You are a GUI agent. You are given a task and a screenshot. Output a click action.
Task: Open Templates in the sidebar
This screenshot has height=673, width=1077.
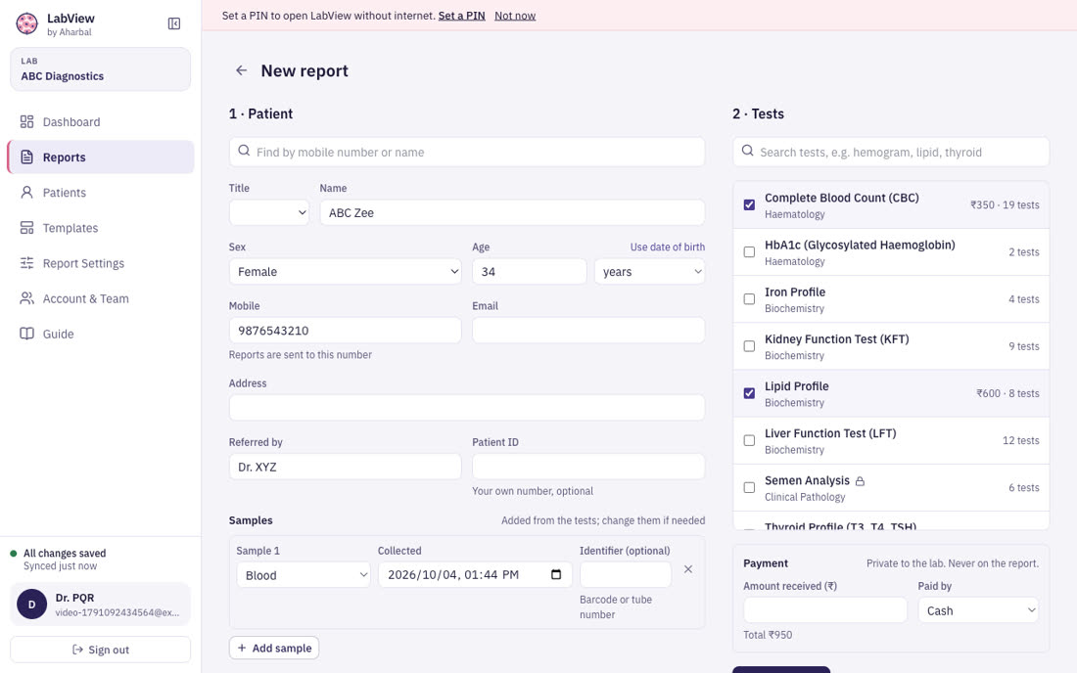[101, 228]
